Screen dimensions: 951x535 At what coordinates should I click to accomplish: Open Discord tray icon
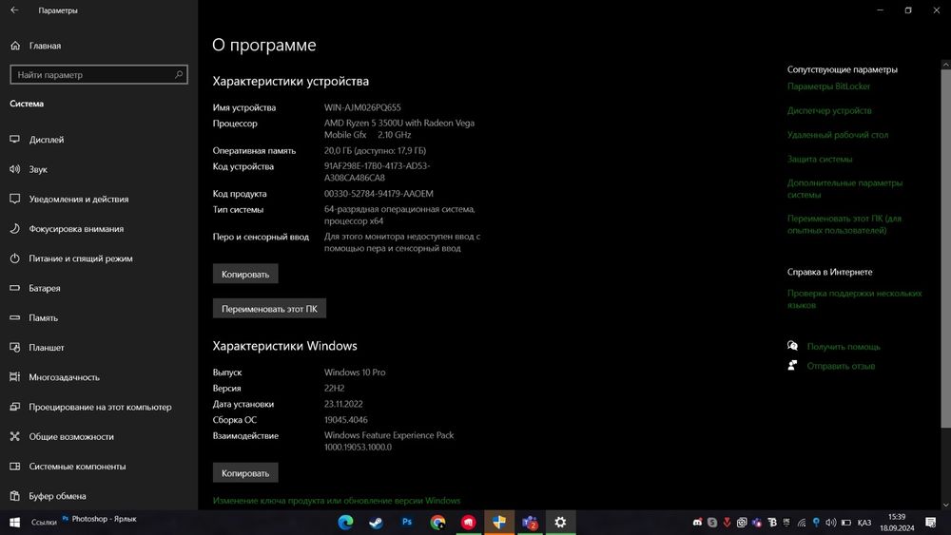pyautogui.click(x=697, y=523)
